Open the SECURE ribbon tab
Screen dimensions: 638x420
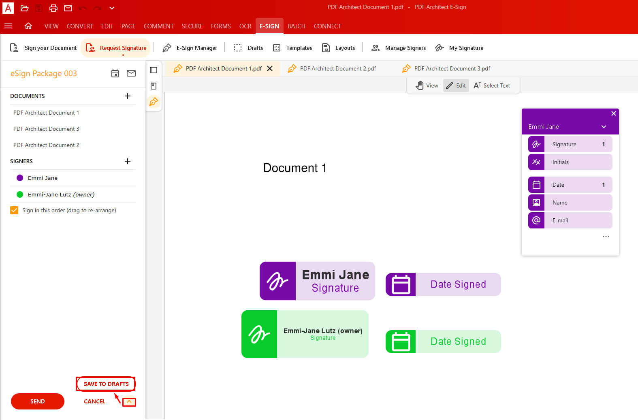[x=192, y=26]
